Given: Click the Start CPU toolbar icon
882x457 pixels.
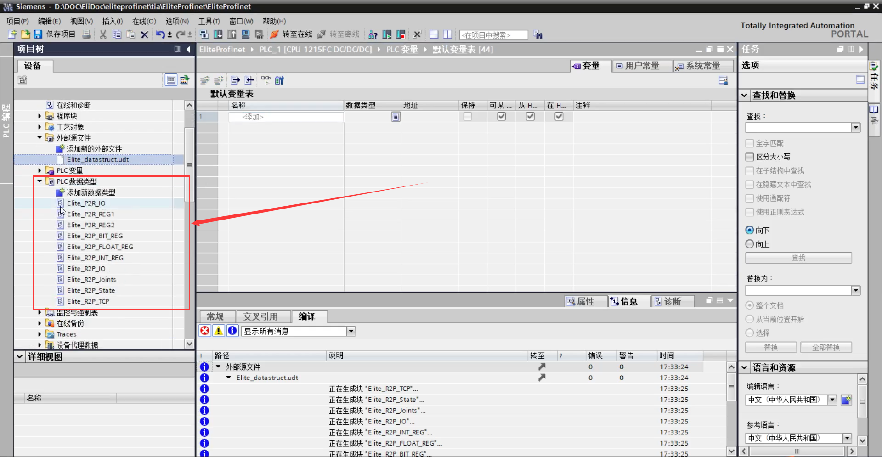Looking at the screenshot, I should coord(387,34).
